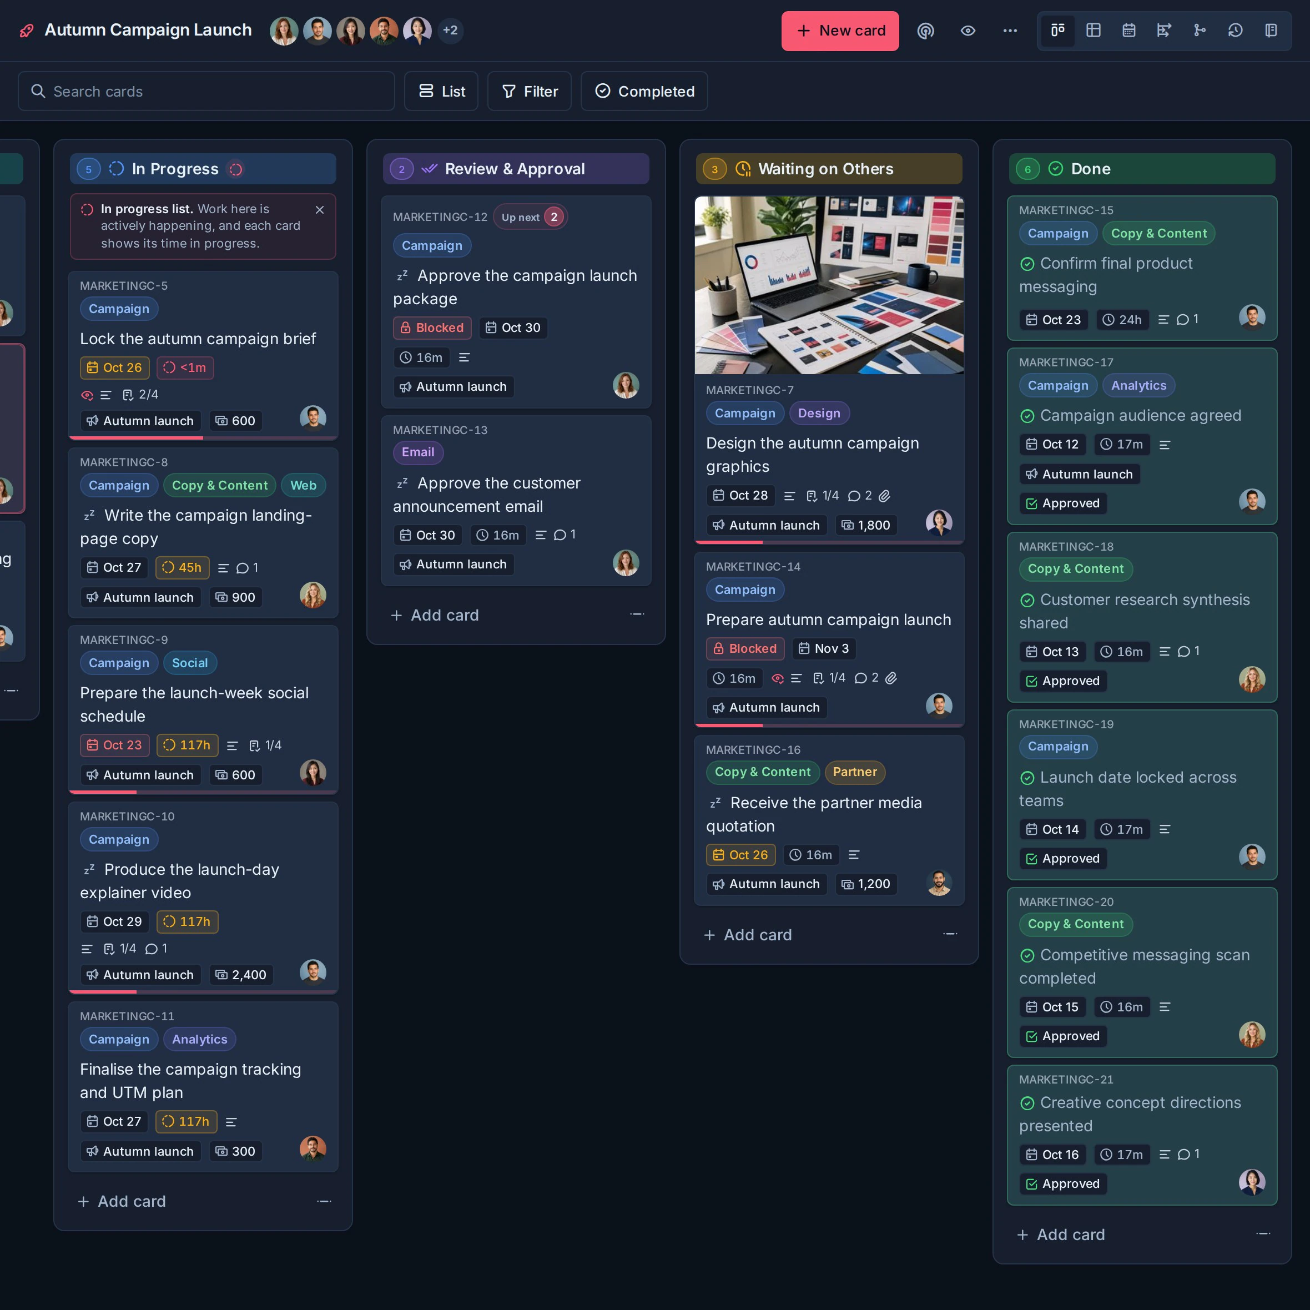Add card to In Progress list
Screen dimensions: 1310x1310
(122, 1202)
